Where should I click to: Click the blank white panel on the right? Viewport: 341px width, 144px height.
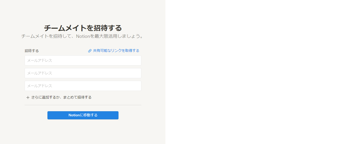[x=253, y=72]
